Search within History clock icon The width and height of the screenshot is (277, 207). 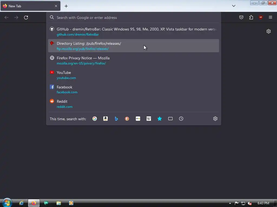(181, 119)
